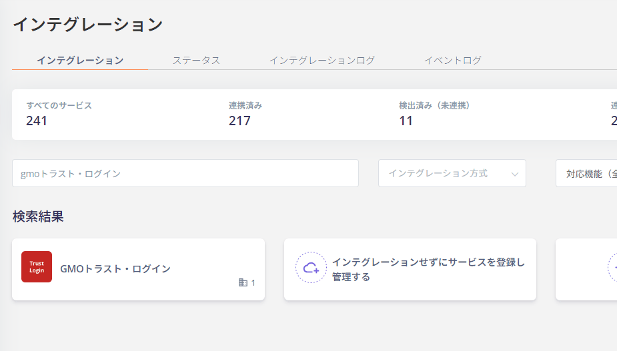Open the インテグレーションログ tab
Screen dimensions: 617x351
[x=322, y=60]
